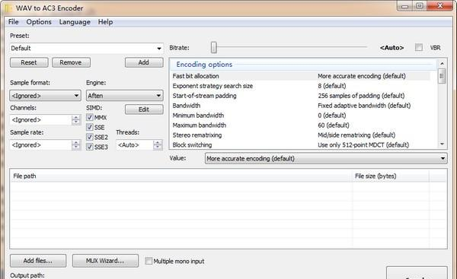Click the Encoding options group header
This screenshot has height=279, width=457.
(x=303, y=65)
